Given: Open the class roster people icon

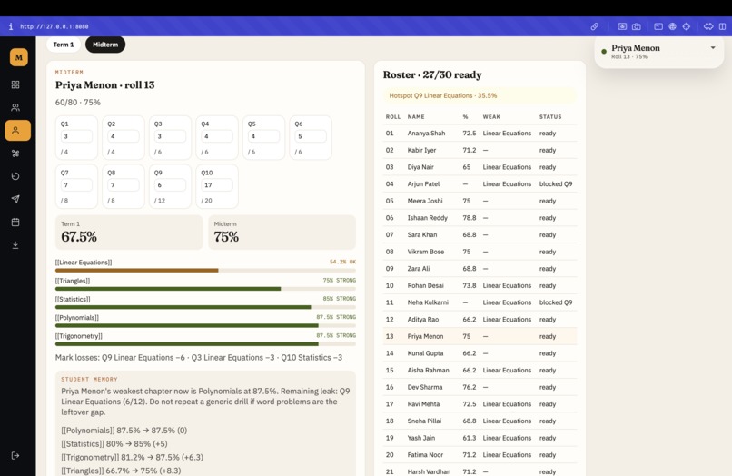Looking at the screenshot, I should tap(15, 107).
